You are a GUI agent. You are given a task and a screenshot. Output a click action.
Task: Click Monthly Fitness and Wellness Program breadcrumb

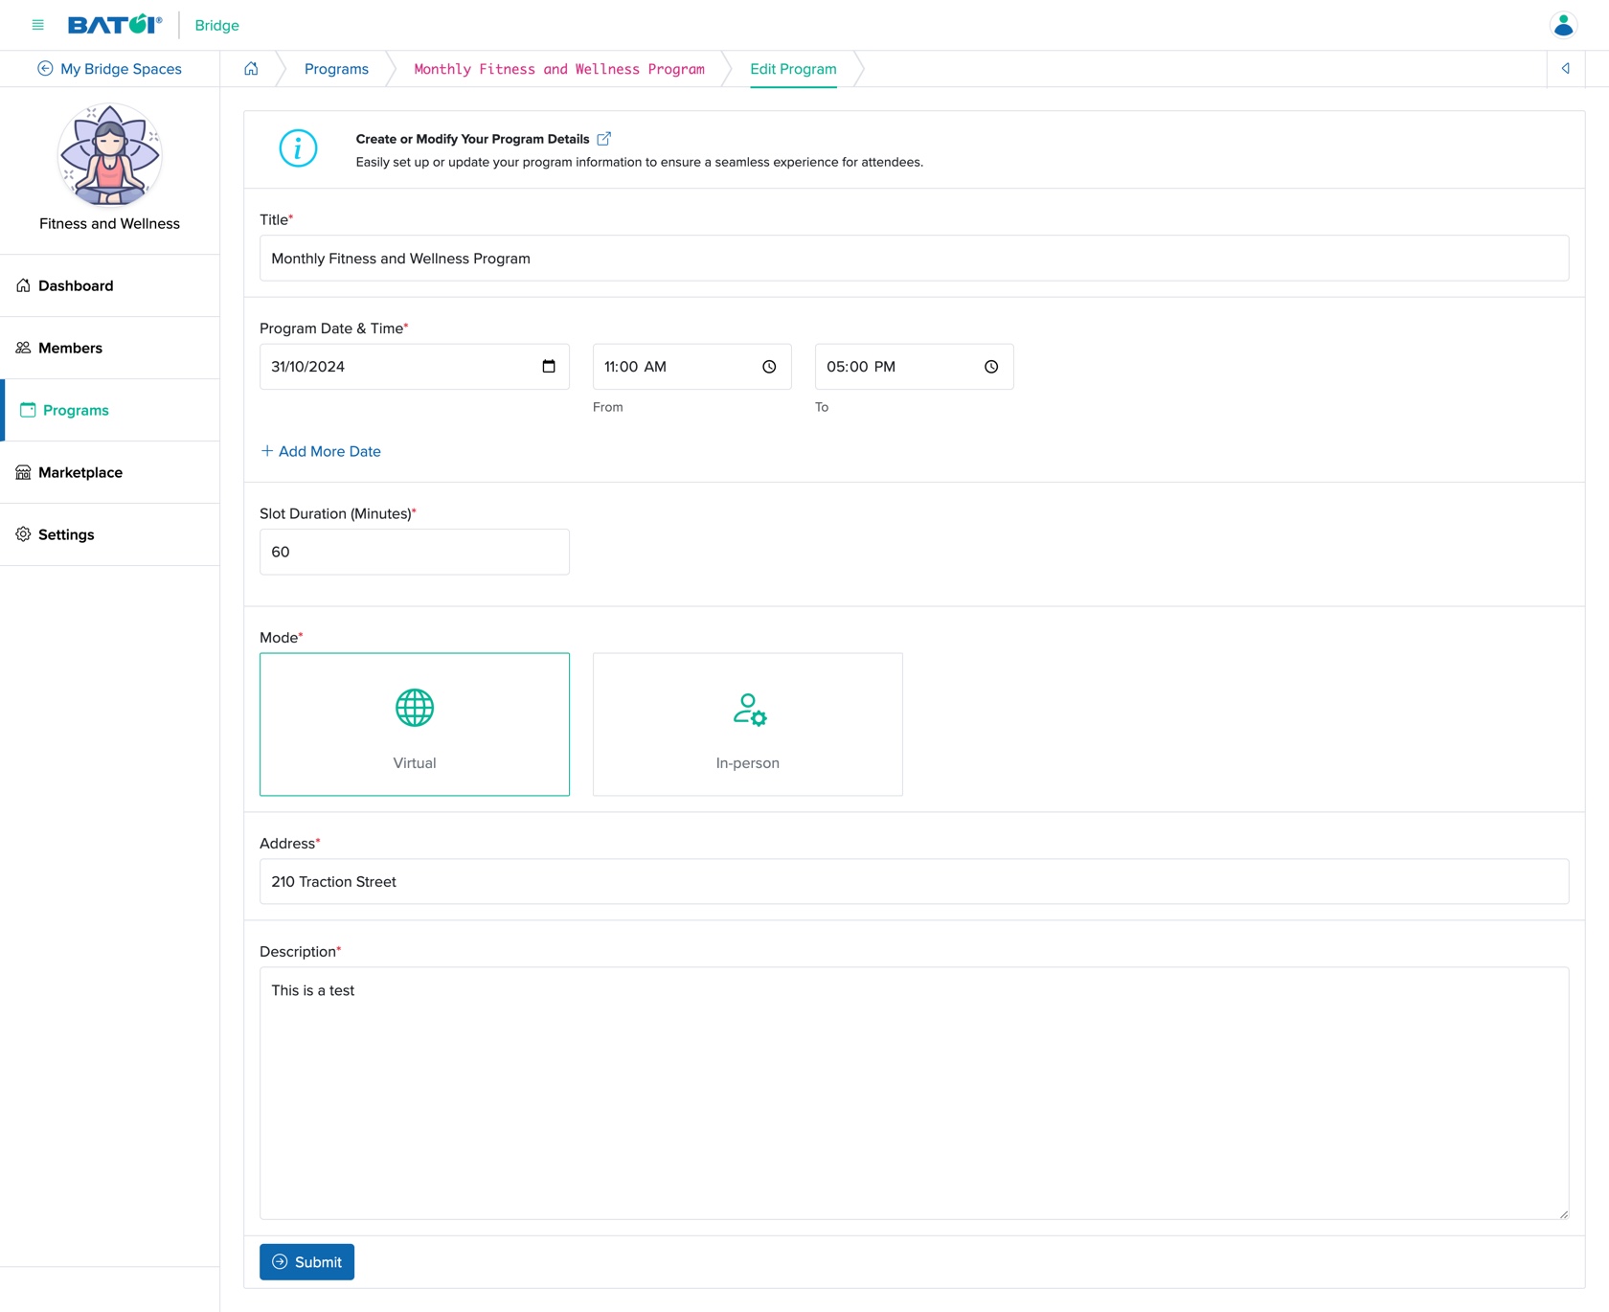click(x=559, y=69)
